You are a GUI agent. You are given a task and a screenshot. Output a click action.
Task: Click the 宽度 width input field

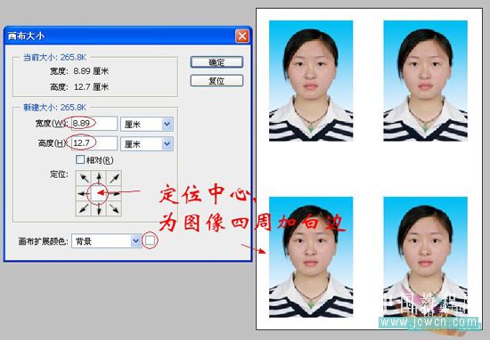pyautogui.click(x=94, y=124)
